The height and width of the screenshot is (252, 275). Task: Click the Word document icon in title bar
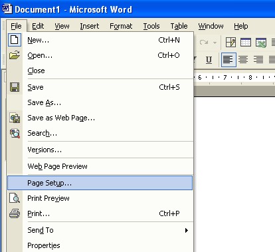click(7, 9)
